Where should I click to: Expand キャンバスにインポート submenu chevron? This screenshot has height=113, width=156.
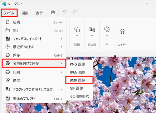[61, 39]
